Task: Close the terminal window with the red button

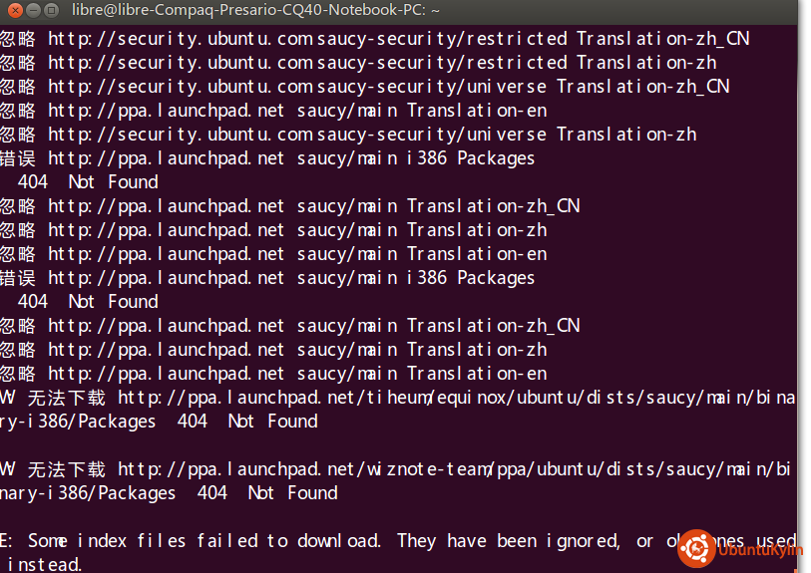Action: pos(16,10)
